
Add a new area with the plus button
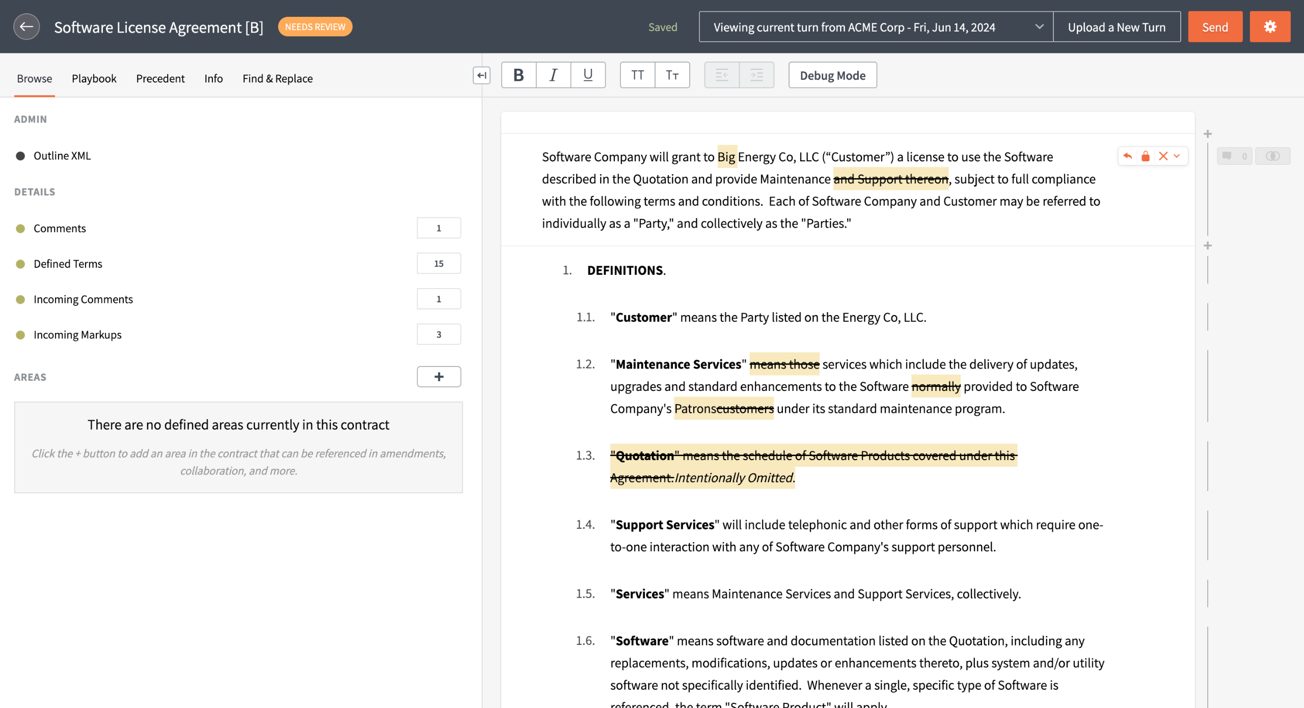439,377
